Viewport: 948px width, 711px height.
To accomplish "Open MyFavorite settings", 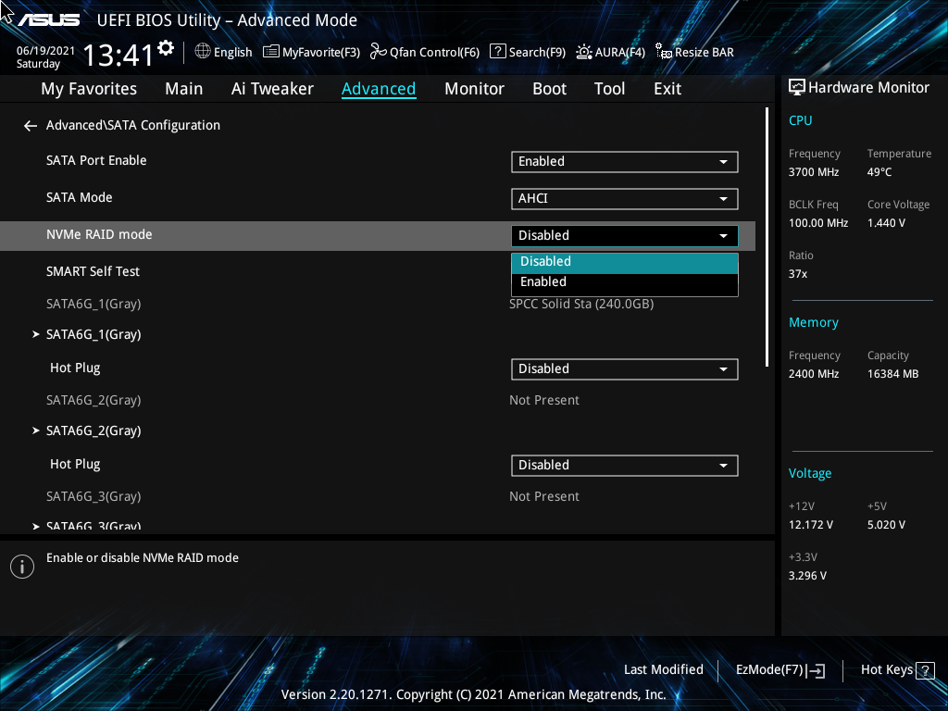I will pos(311,52).
